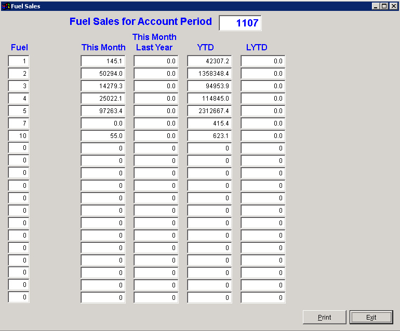Click Last Year field for fuel 3
This screenshot has height=331, width=400.
156,86
